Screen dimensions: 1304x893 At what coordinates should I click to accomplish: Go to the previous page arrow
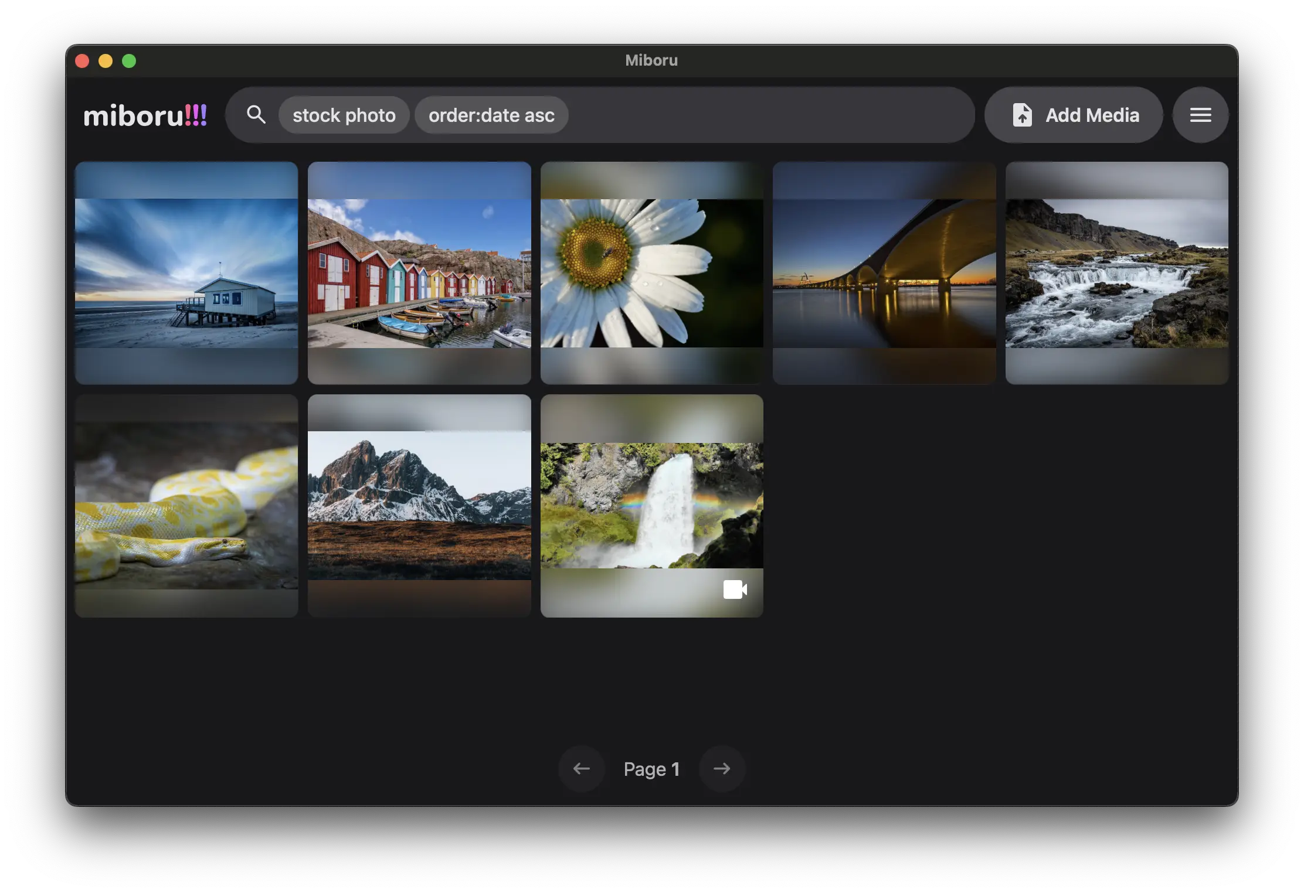[x=581, y=769]
